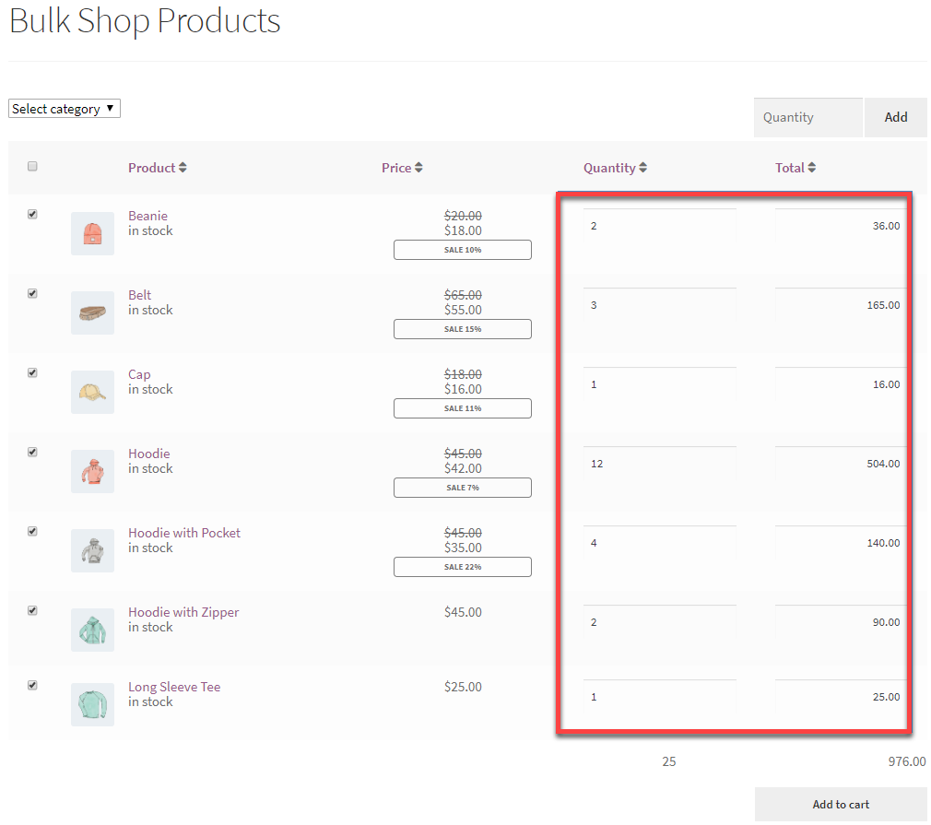Deselect the Long Sleeve Tee checkbox
This screenshot has height=825, width=931.
click(x=32, y=685)
